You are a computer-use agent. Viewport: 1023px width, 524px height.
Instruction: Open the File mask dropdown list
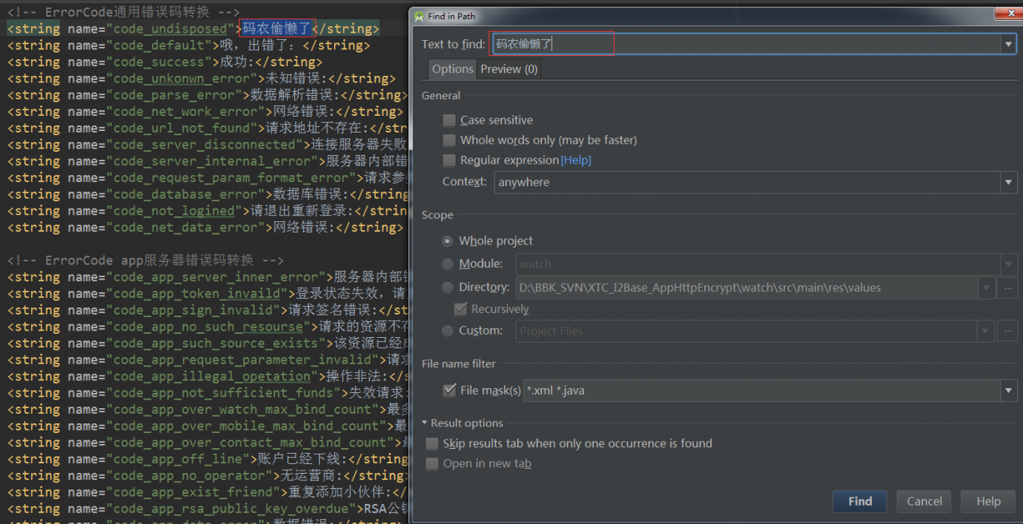pos(1009,391)
